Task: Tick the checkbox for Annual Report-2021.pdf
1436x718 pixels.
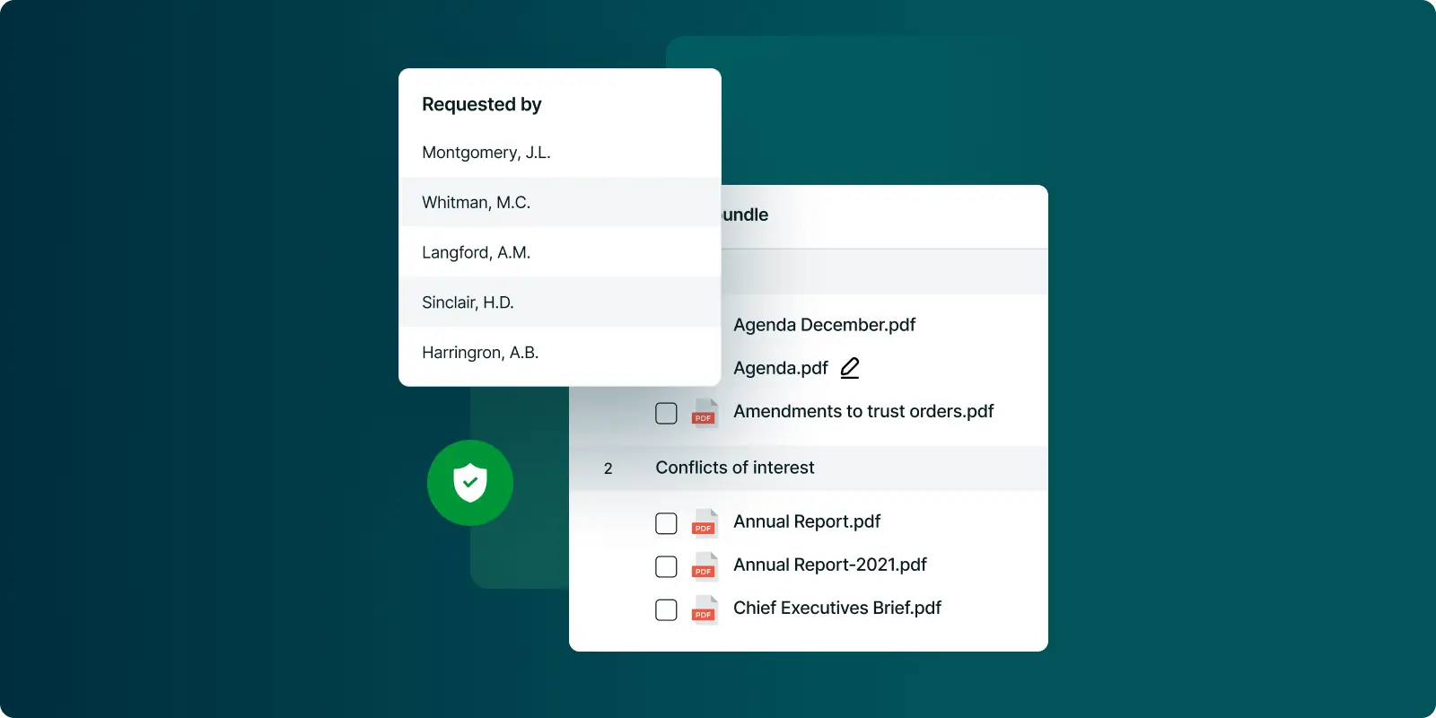Action: click(666, 566)
